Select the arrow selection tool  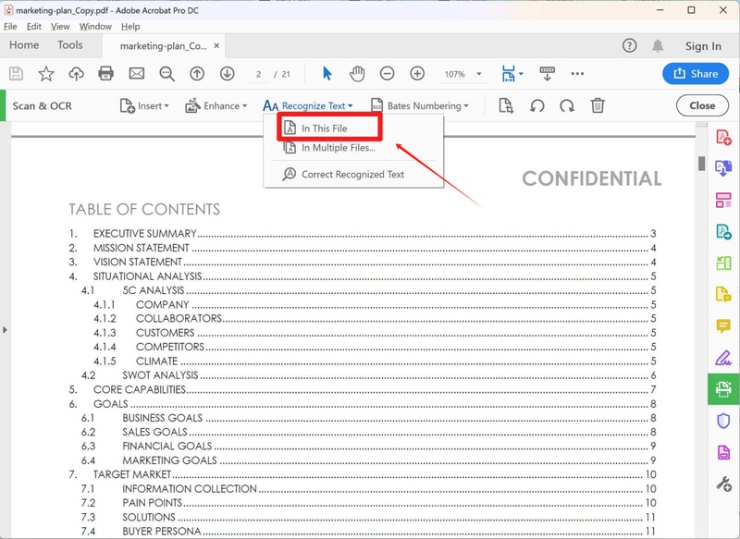(x=327, y=74)
